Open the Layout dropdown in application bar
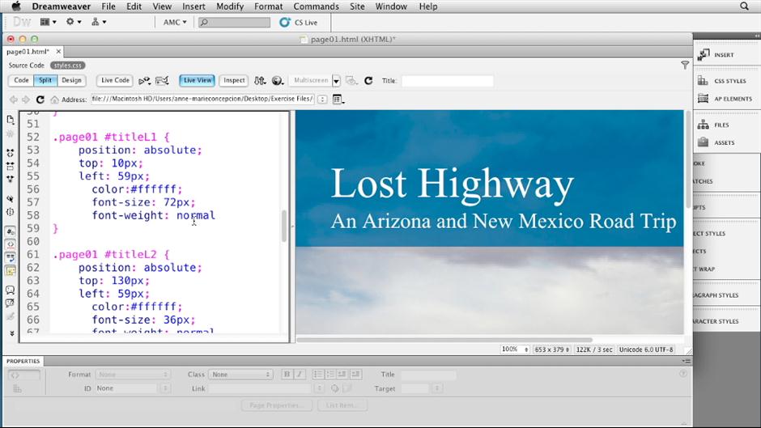Image resolution: width=761 pixels, height=428 pixels. click(48, 22)
